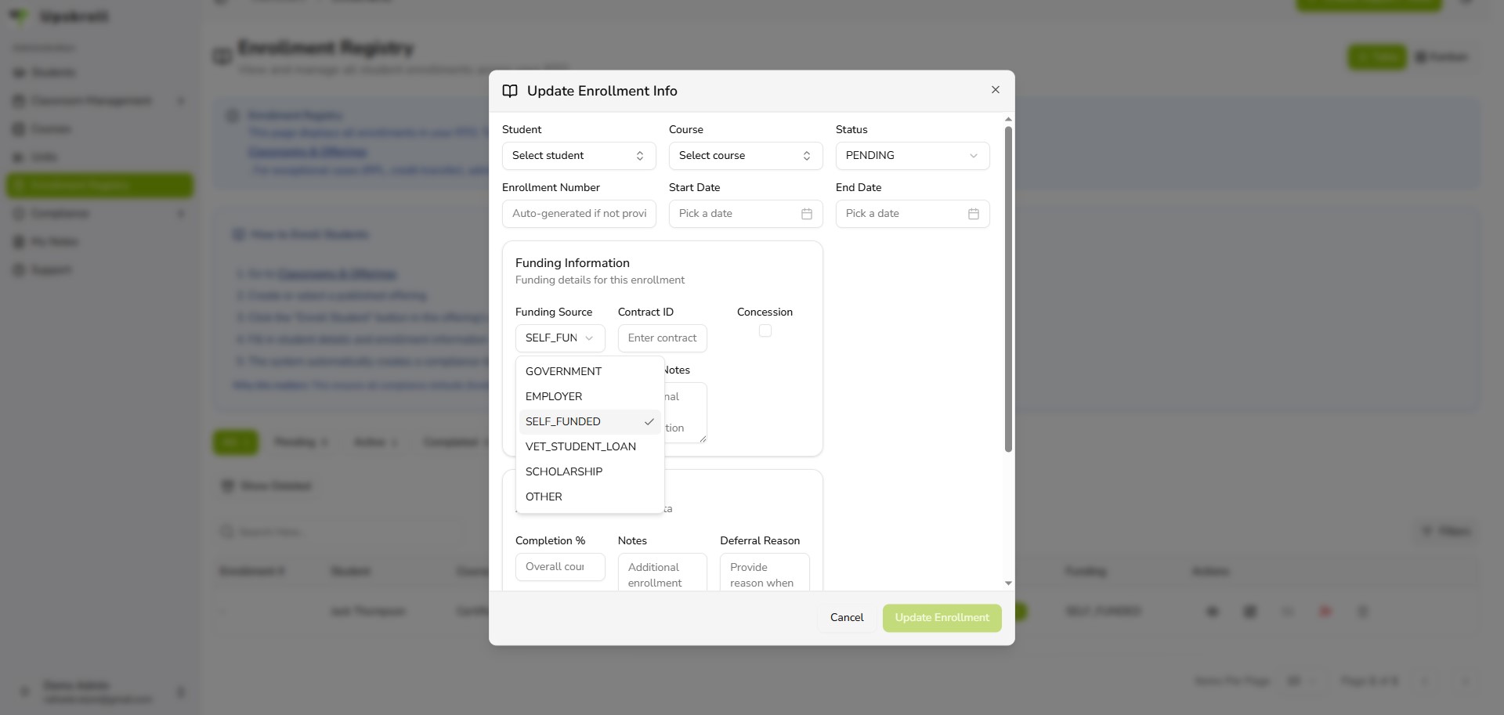The height and width of the screenshot is (715, 1504).
Task: Close the Update Enrollment Info dialog
Action: (x=995, y=90)
